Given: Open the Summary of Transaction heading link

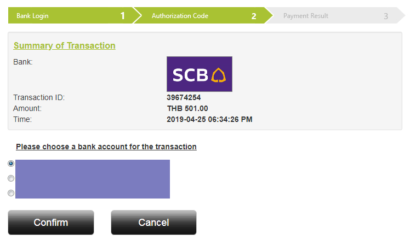Looking at the screenshot, I should tap(64, 46).
